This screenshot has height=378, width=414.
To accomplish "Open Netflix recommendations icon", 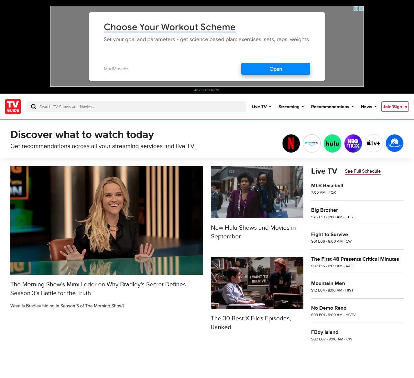I will [291, 143].
